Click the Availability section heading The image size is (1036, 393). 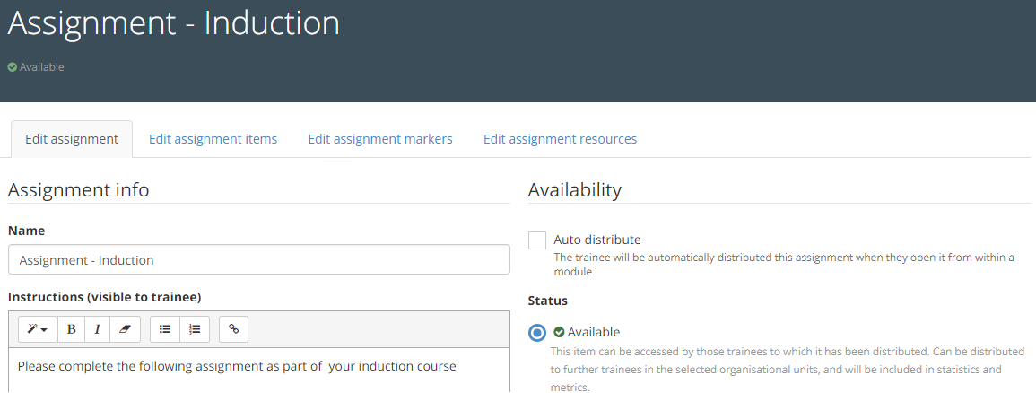[x=574, y=190]
